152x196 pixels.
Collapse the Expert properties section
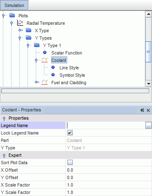[4, 156]
